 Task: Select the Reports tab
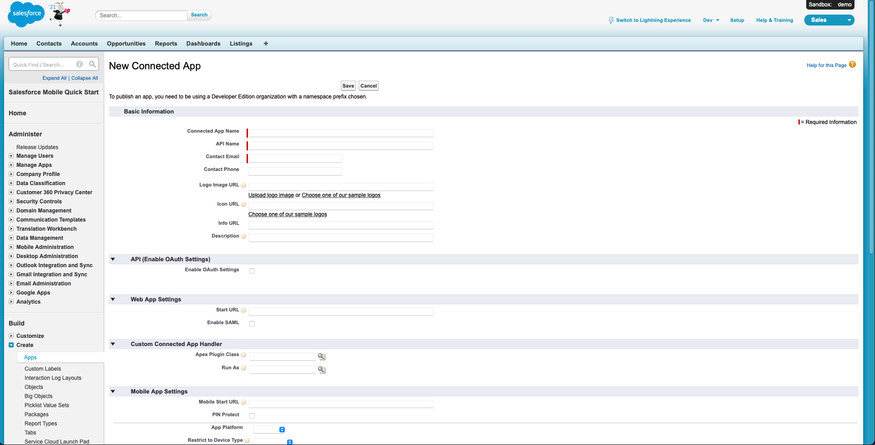(166, 44)
